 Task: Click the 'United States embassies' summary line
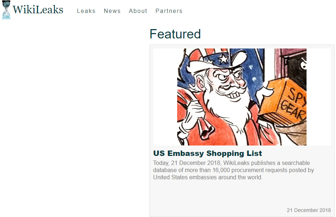(207, 177)
